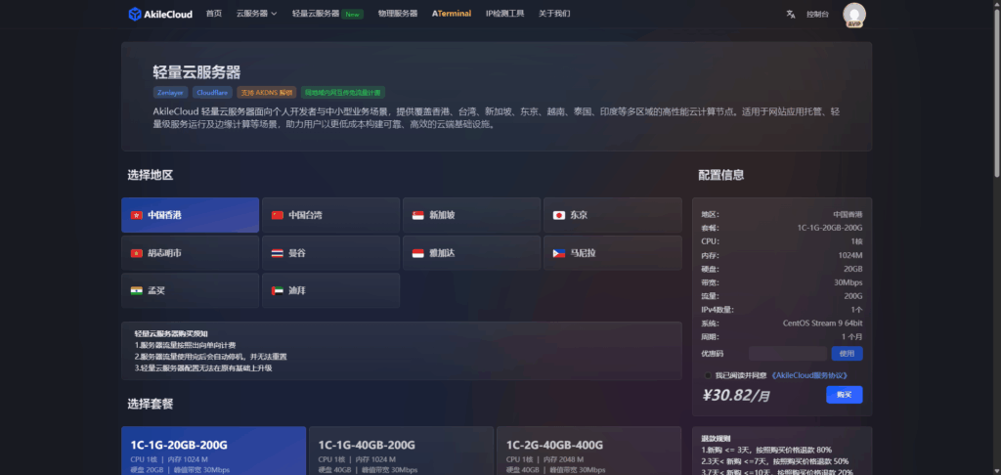
Task: Open the 《AkileCloud服务协议》 link
Action: (808, 375)
